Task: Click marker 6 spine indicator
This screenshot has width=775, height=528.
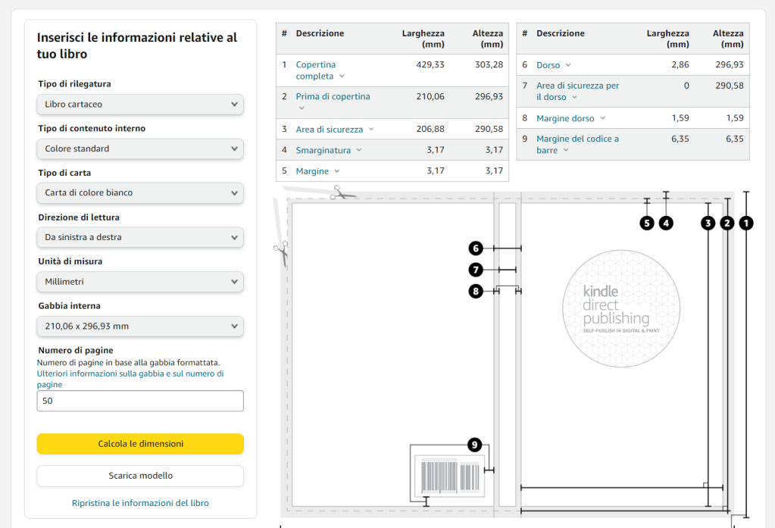Action: [x=475, y=248]
